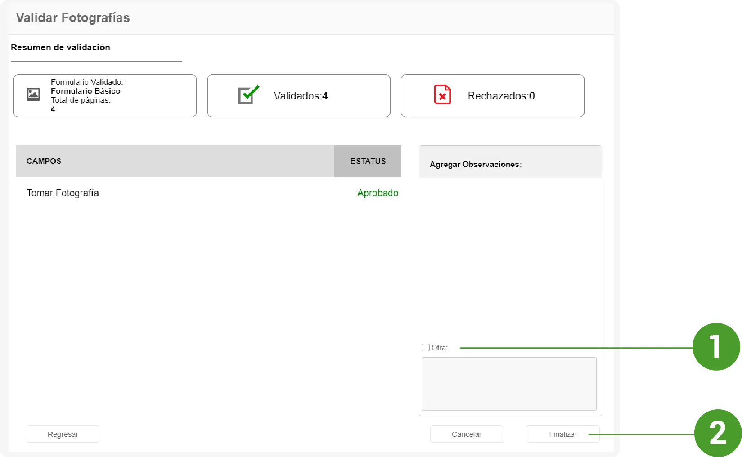Click the Rechazados:0 label
This screenshot has height=457, width=742.
pos(501,96)
